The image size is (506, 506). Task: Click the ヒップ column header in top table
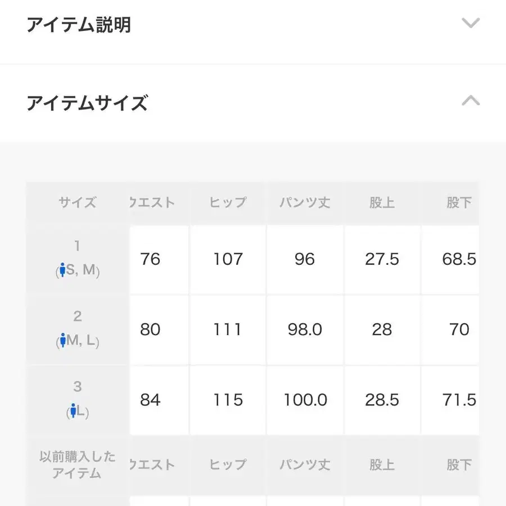228,203
